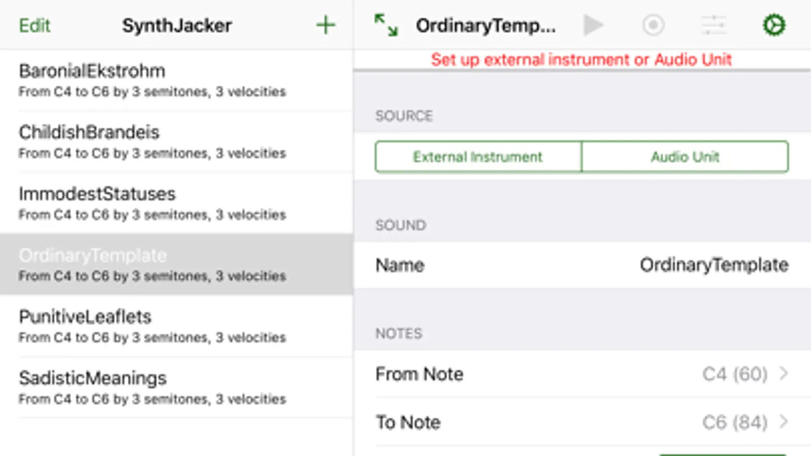811x456 pixels.
Task: Open the mixer sliders settings icon
Action: (714, 25)
